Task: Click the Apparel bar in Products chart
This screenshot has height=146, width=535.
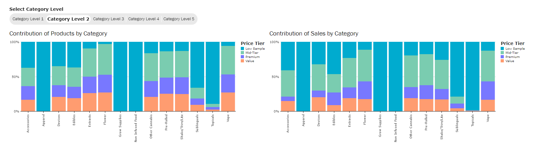Action: point(44,76)
